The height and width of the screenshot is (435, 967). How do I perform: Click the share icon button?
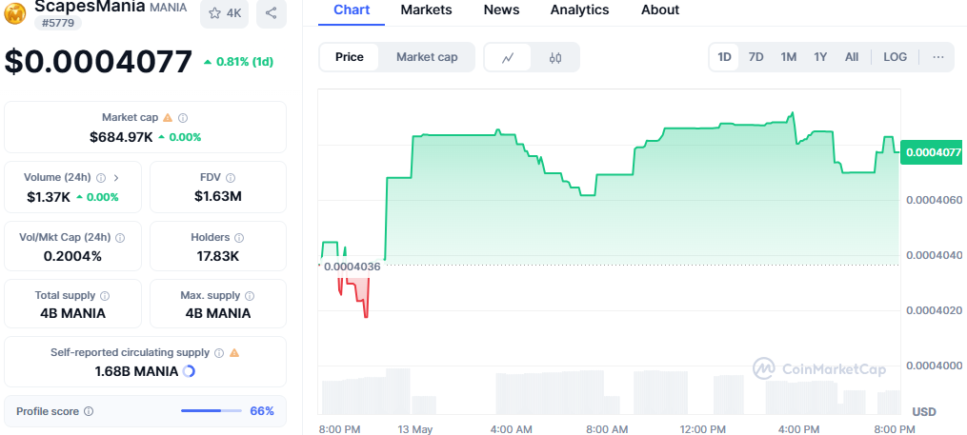click(x=272, y=13)
